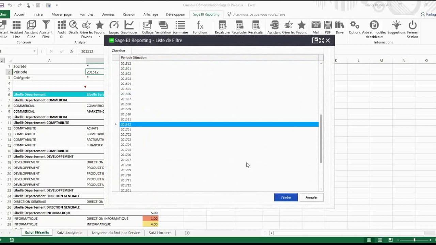
Task: Switch to Suivi Analytique sheet tab
Action: pos(69,233)
